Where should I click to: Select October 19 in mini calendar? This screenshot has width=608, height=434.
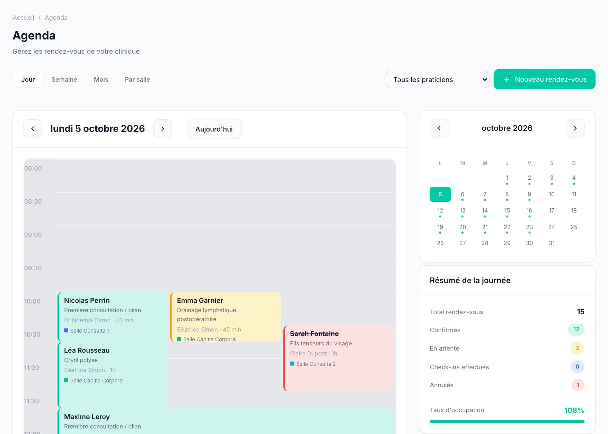click(440, 227)
